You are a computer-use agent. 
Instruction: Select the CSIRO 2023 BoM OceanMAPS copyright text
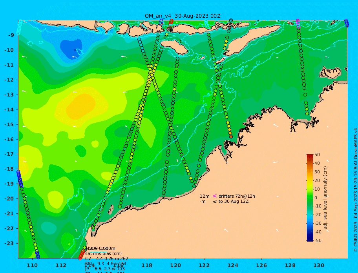[355, 190]
